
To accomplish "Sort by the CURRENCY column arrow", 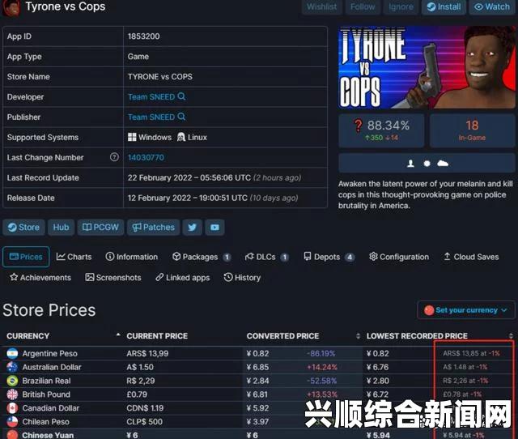I will click(118, 335).
